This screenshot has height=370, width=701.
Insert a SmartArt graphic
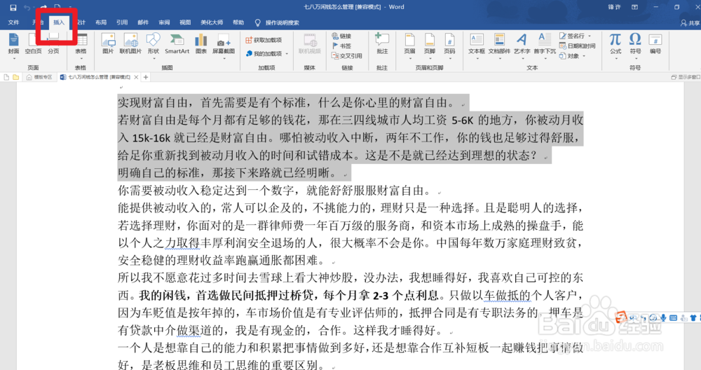(177, 43)
